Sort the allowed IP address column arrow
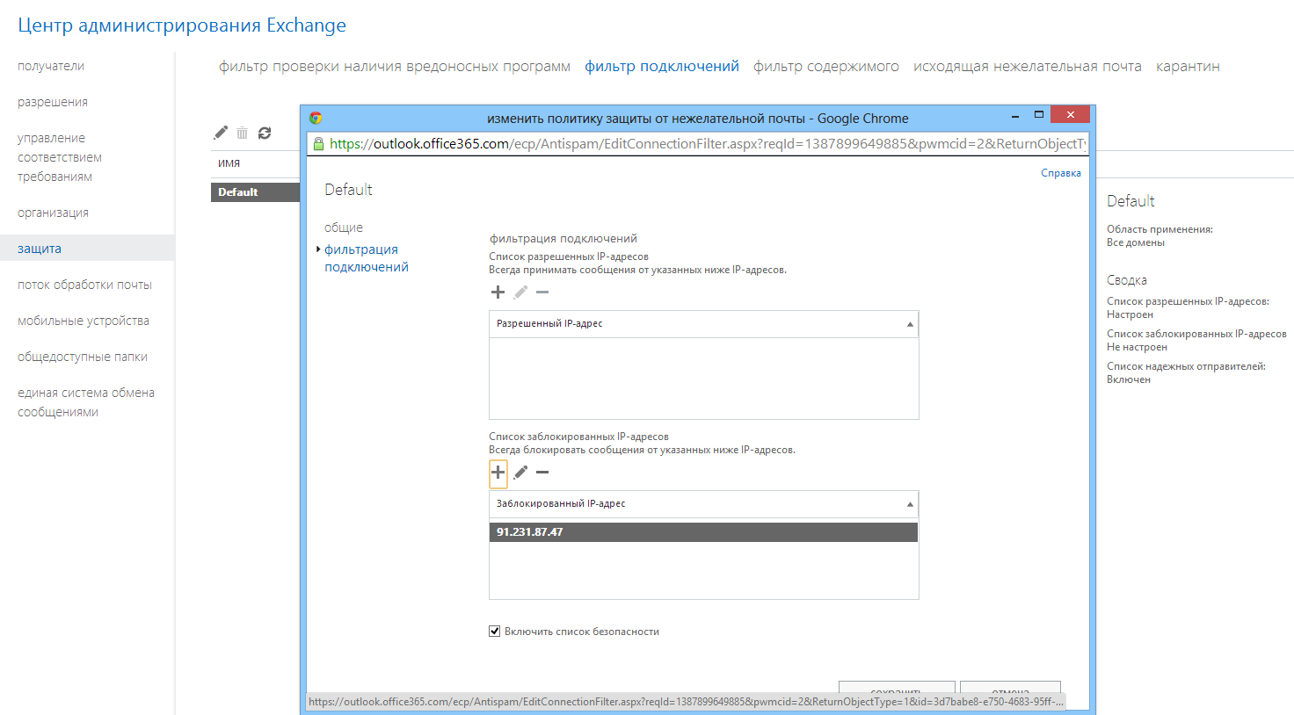 (910, 324)
